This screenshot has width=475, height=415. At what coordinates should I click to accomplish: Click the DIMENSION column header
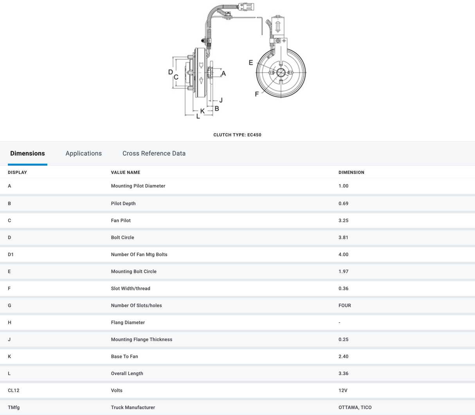point(351,172)
